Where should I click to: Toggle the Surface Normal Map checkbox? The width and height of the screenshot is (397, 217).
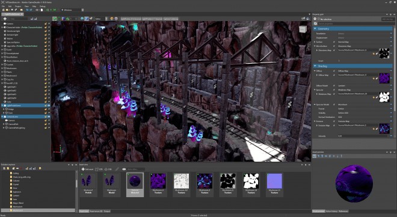click(334, 42)
